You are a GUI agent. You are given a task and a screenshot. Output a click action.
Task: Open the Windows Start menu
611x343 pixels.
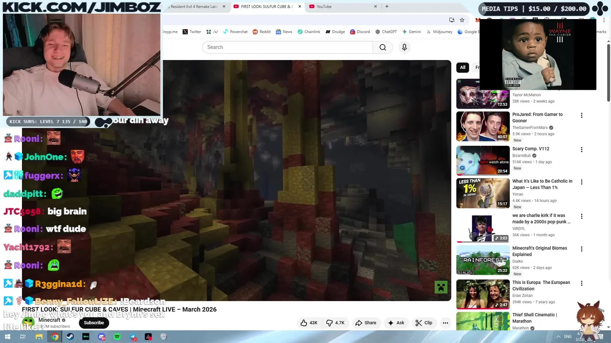pos(7,337)
